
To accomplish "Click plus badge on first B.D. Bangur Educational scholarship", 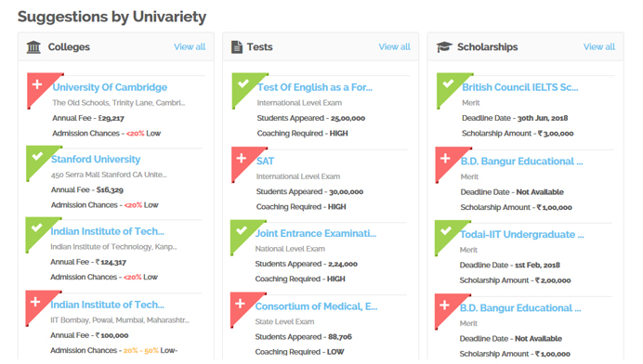I will [x=446, y=158].
